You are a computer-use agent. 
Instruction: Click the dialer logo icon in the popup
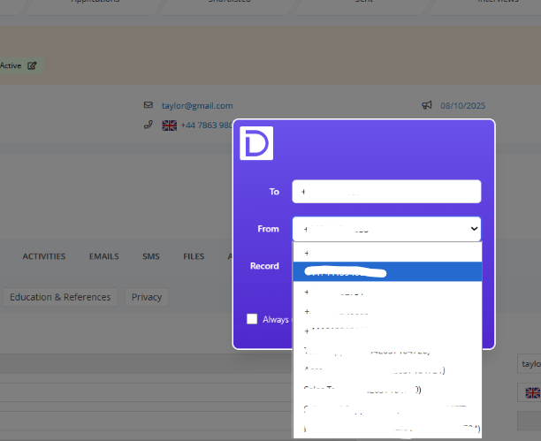point(256,143)
